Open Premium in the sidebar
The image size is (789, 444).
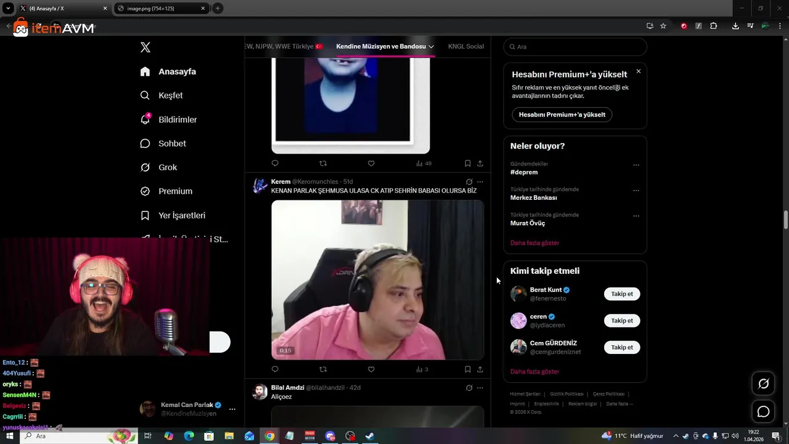tap(166, 191)
